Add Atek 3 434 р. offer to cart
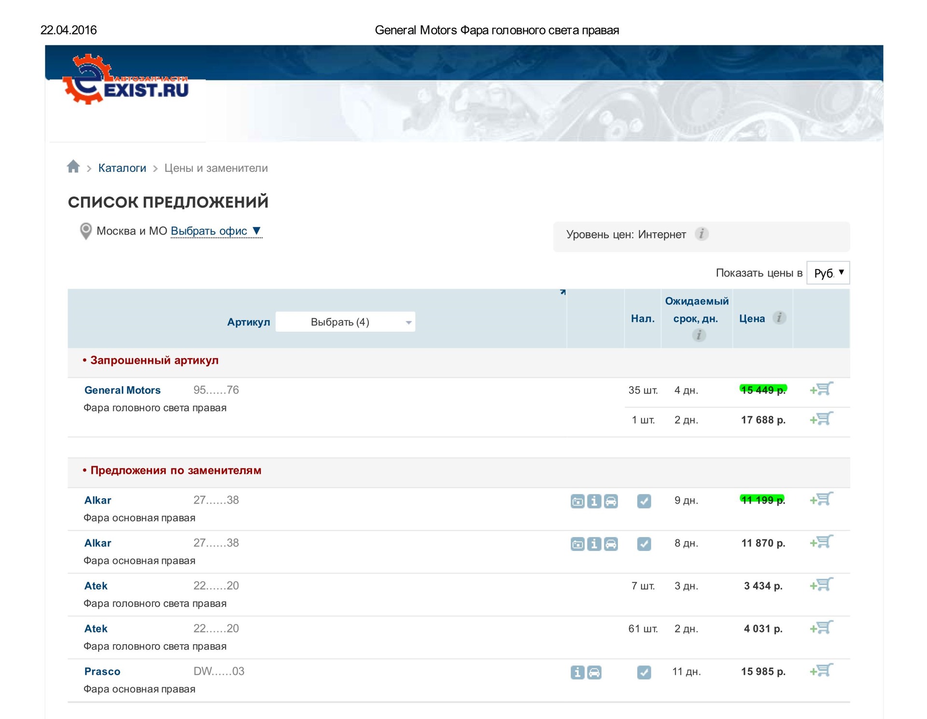Viewport: 927px width, 719px height. click(x=822, y=585)
